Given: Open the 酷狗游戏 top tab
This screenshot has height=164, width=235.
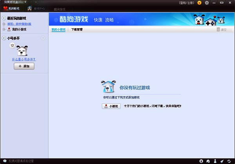Looking at the screenshot, I should click(60, 9).
